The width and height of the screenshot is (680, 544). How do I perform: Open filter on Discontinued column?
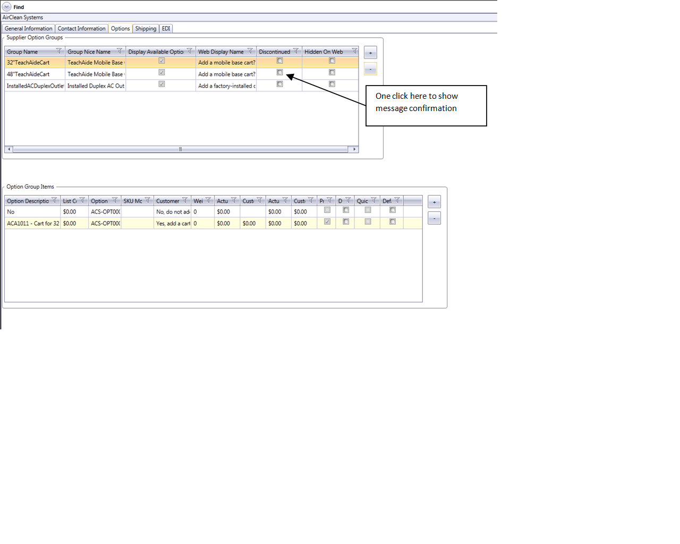(296, 52)
